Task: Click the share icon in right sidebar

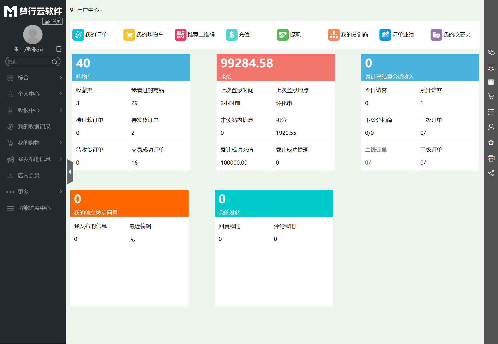Action: tap(491, 173)
